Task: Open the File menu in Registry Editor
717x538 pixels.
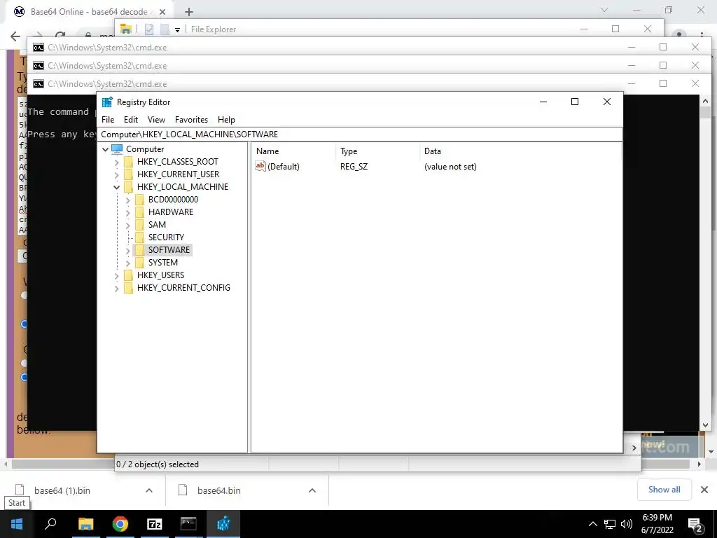Action: pos(108,119)
